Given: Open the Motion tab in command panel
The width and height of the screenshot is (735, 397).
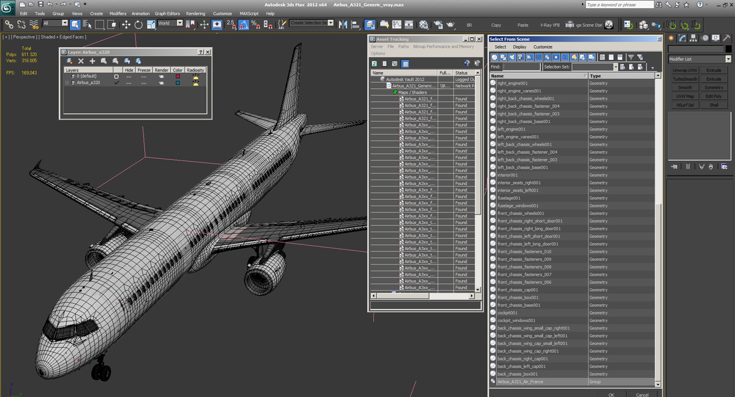Looking at the screenshot, I should [705, 38].
